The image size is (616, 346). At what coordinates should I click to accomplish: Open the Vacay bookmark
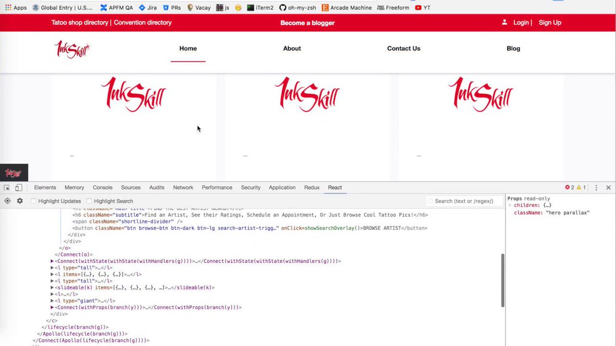pos(199,8)
